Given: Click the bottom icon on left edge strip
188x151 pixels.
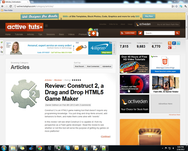Looking at the screenshot, I should coord(2,52).
